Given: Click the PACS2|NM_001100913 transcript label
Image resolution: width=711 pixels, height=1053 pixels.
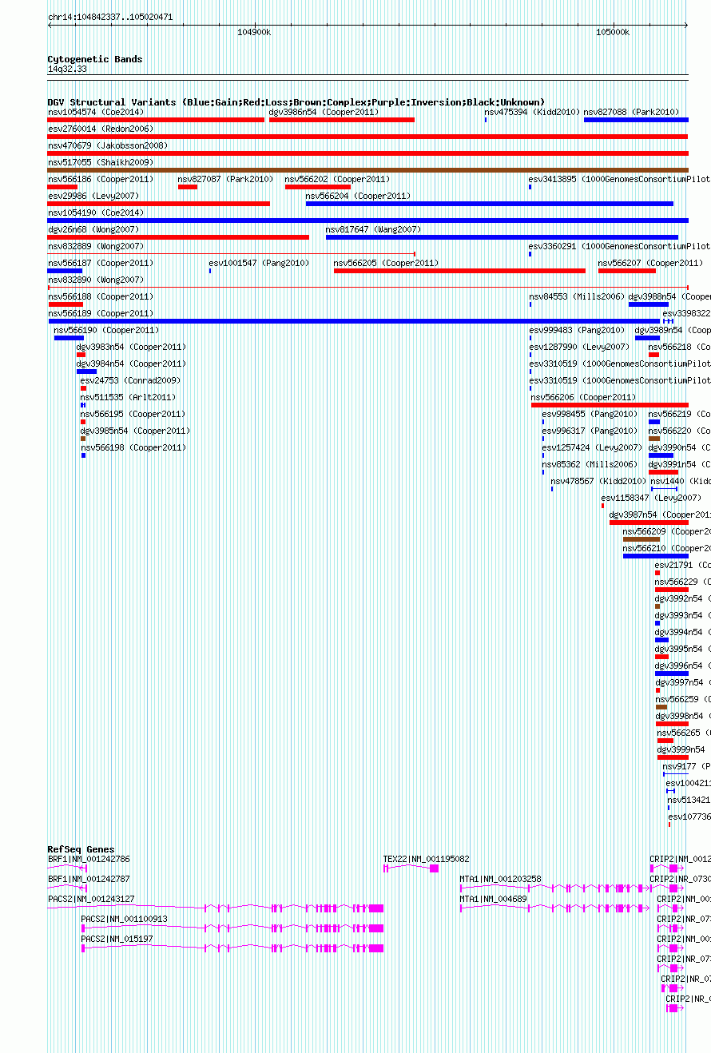Looking at the screenshot, I should 125,919.
